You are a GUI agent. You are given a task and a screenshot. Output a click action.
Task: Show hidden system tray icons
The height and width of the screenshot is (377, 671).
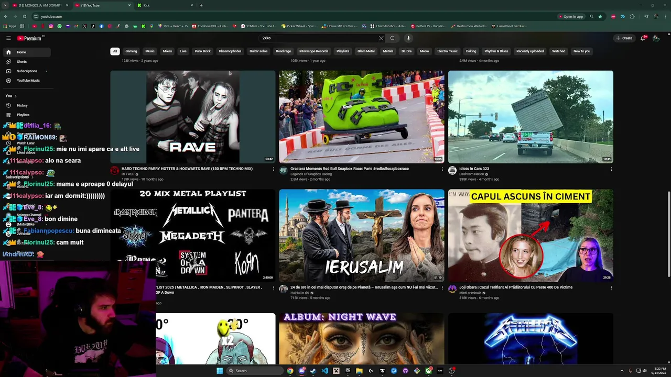[622, 371]
